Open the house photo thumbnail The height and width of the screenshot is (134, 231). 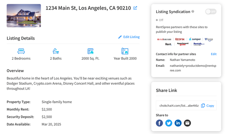point(24,16)
